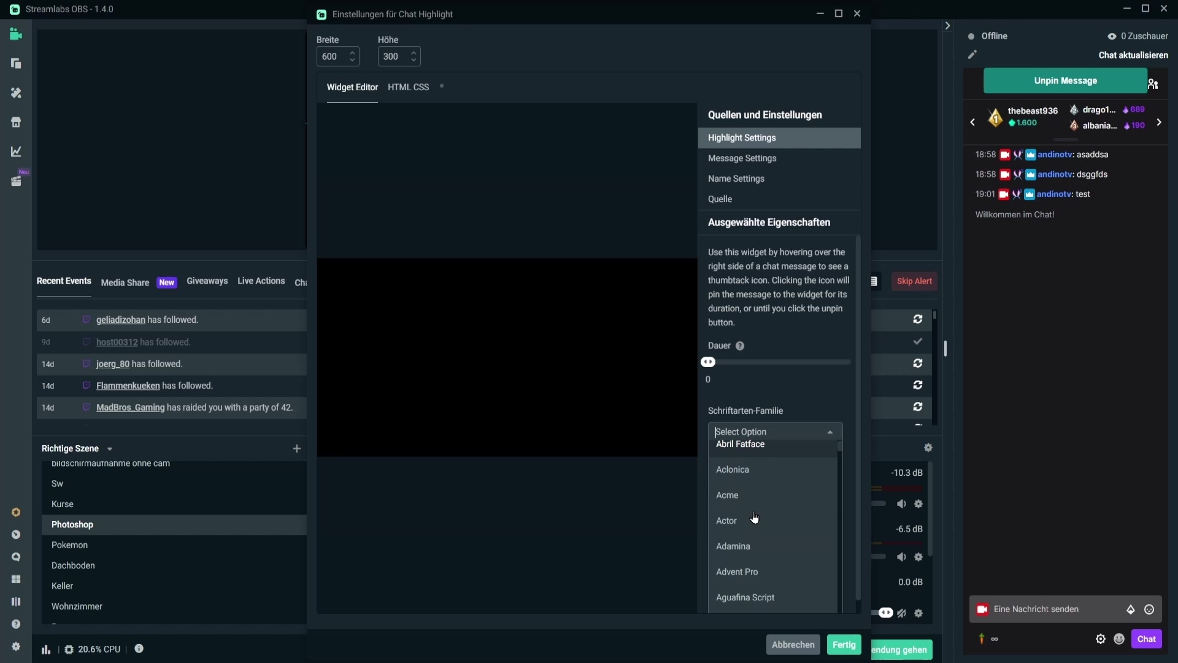Expand the Richtige Szene collection dropdown
This screenshot has width=1178, height=663.
[x=110, y=449]
